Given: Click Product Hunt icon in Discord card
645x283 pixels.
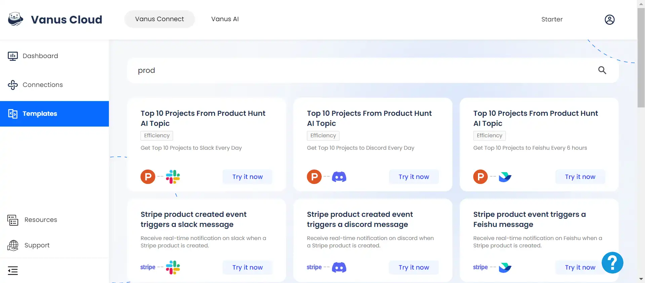Looking at the screenshot, I should point(314,177).
